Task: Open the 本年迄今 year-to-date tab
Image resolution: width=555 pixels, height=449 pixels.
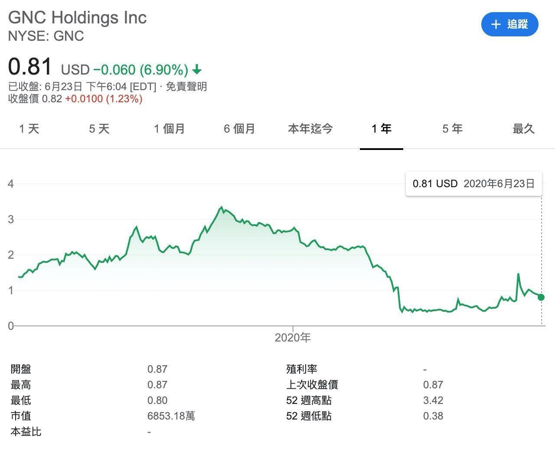Action: pos(310,129)
